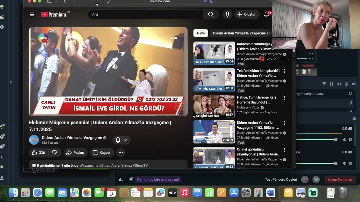Select 'Didem Arslan Yılmaz'la Vazgeçme' filter chip
The image size is (360, 202).
[x=242, y=33]
